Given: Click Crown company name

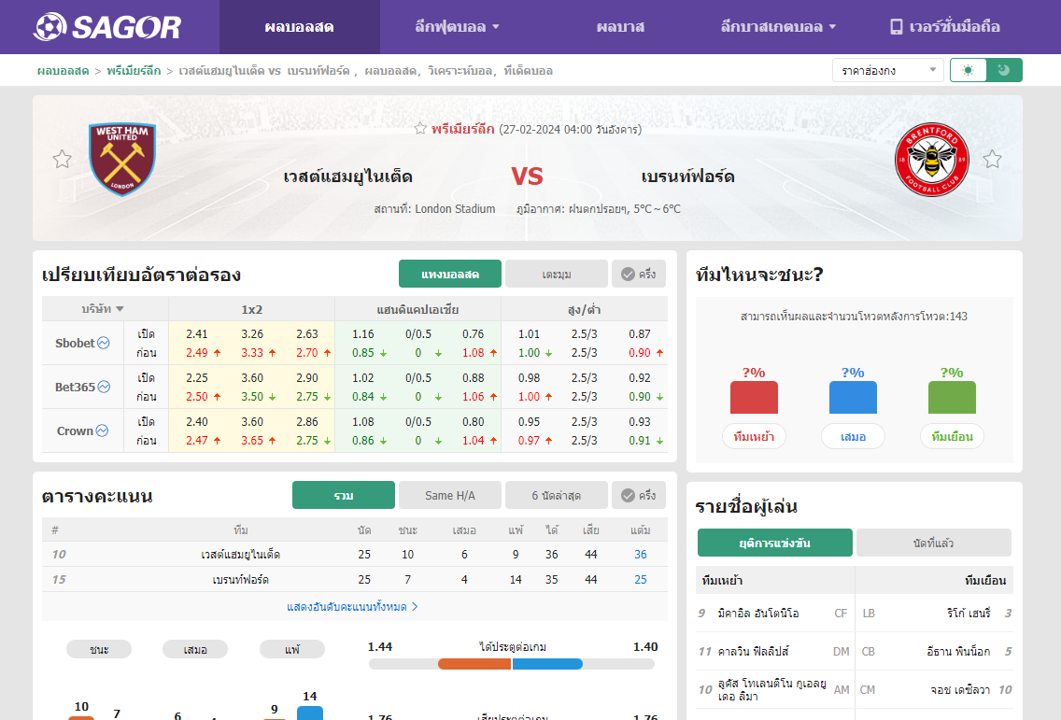Looking at the screenshot, I should (75, 431).
